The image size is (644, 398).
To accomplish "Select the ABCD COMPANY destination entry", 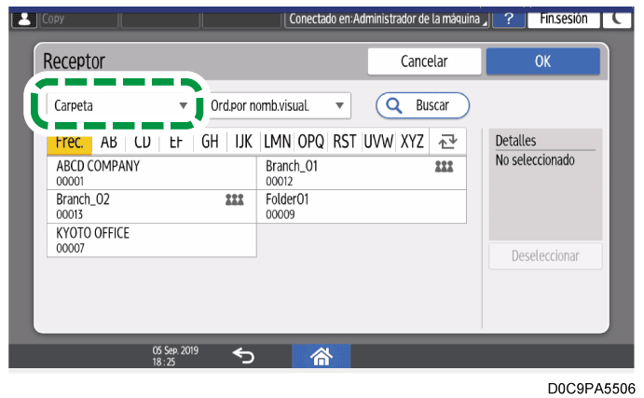I will click(x=151, y=173).
